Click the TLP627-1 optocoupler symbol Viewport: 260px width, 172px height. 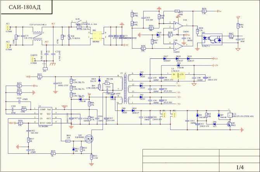tap(212, 39)
